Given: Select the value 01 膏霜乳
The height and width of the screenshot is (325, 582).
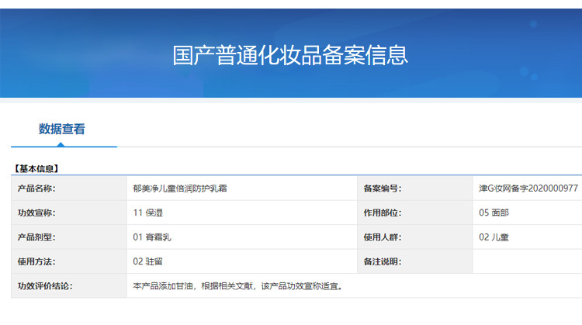Looking at the screenshot, I should (152, 237).
